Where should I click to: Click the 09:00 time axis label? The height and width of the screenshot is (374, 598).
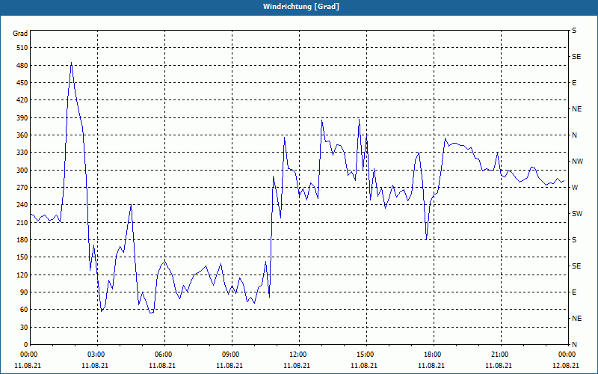tap(231, 355)
